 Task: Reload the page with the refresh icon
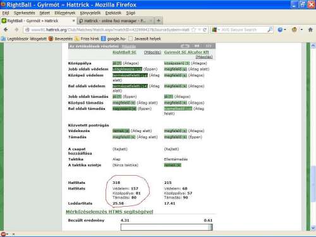click(x=205, y=30)
